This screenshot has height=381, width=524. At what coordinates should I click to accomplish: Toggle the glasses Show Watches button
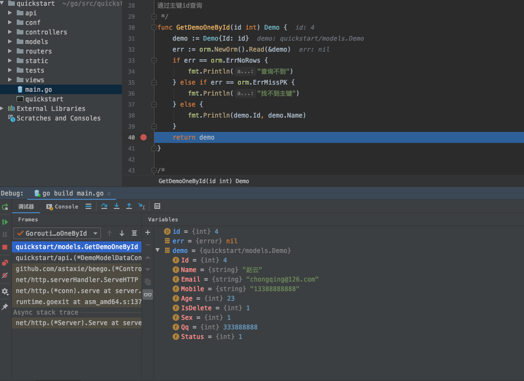click(x=148, y=294)
